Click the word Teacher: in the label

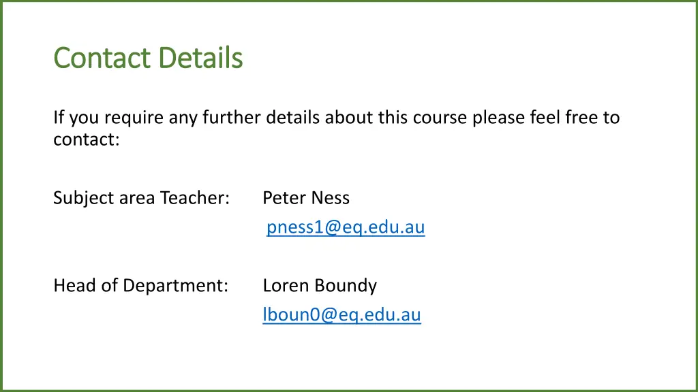[195, 197]
